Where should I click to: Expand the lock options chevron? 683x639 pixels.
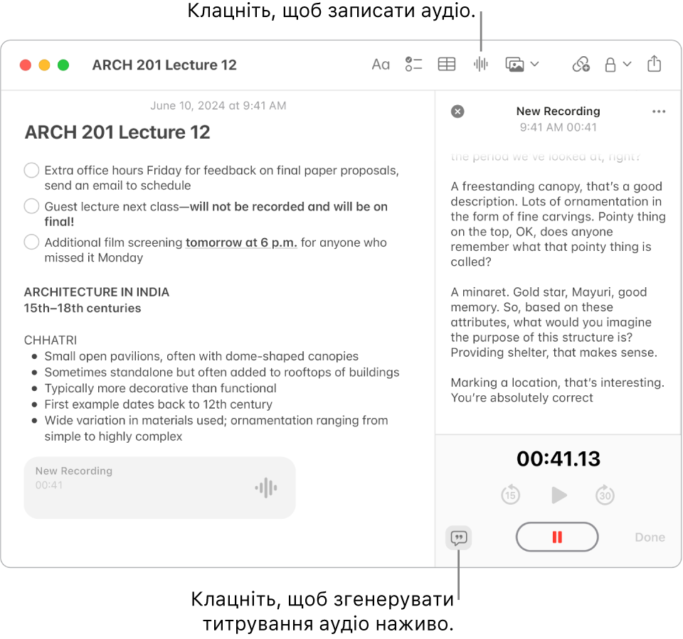pyautogui.click(x=628, y=65)
